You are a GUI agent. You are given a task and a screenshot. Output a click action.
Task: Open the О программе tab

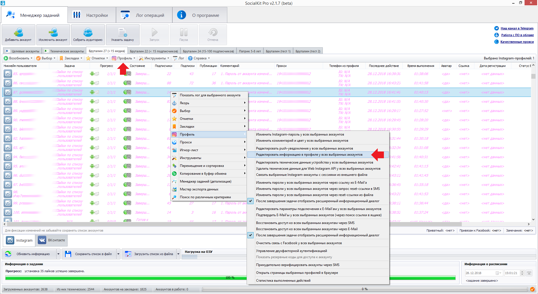200,15
